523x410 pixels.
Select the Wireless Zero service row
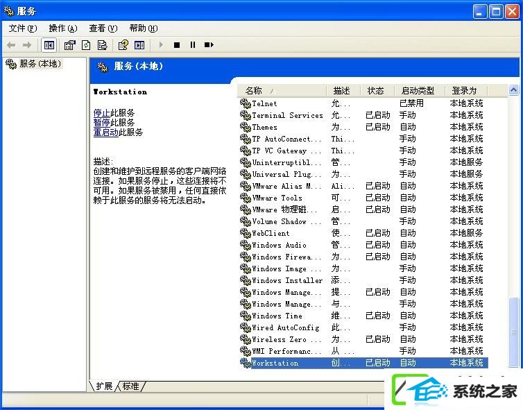[x=363, y=339]
